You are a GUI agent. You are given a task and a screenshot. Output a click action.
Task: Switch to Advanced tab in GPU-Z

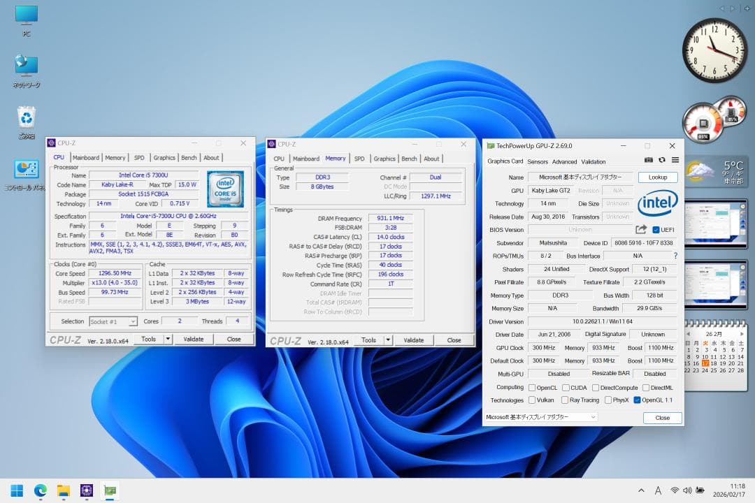point(564,162)
